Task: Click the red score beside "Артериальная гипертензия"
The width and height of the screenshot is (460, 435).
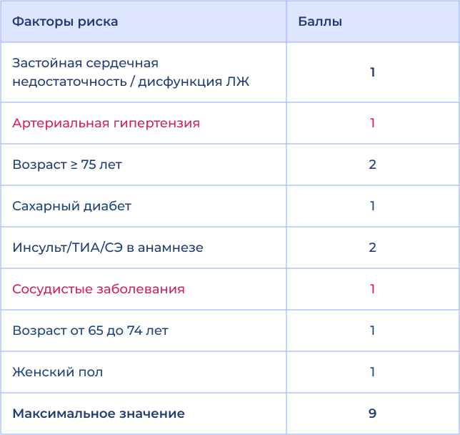Action: (x=372, y=123)
